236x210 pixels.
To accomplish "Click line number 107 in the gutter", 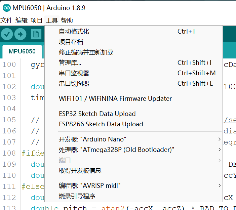I will pos(9,142).
